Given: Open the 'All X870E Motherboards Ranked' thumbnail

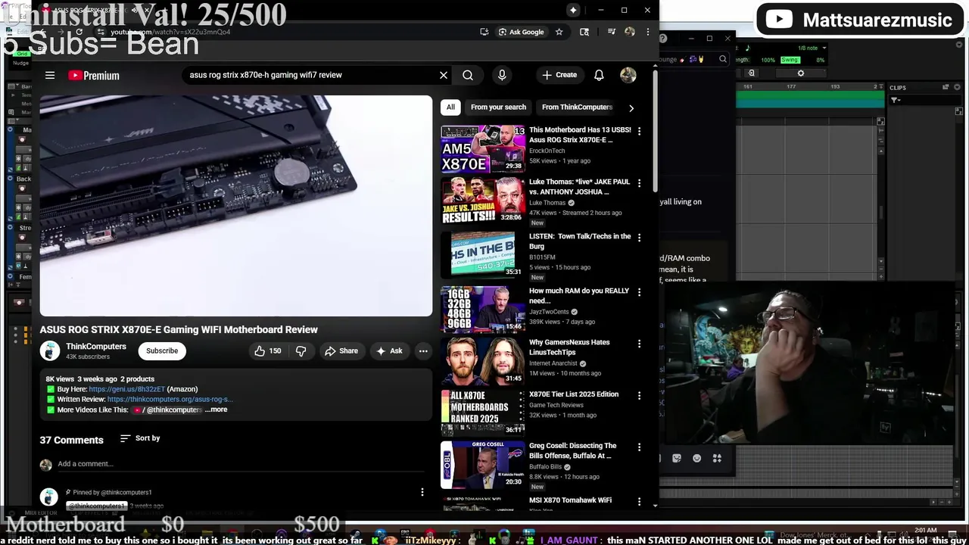Looking at the screenshot, I should (x=483, y=413).
